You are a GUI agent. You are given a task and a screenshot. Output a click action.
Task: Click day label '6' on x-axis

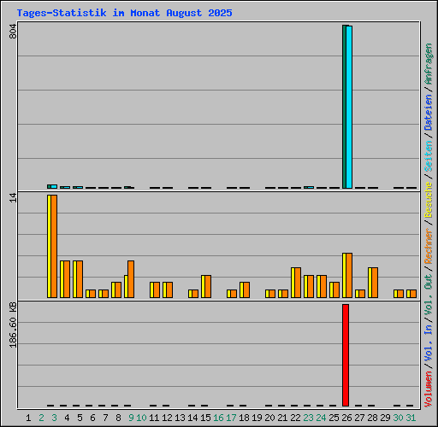click(x=92, y=418)
